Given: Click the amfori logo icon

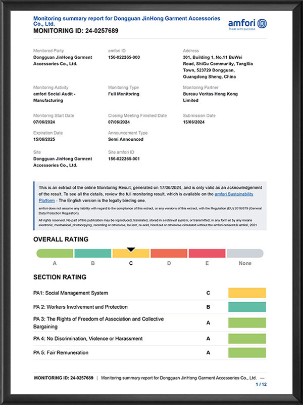Looking at the screenshot, I should [x=262, y=23].
